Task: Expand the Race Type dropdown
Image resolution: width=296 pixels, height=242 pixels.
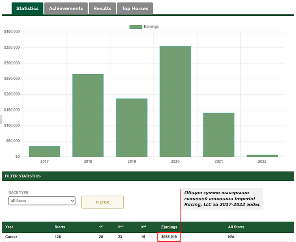Action: (42, 201)
